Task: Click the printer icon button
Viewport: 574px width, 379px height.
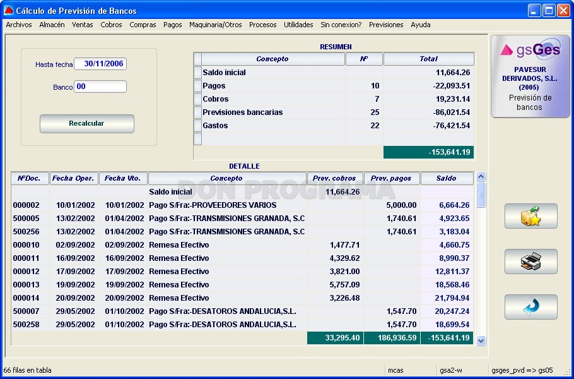Action: tap(531, 262)
